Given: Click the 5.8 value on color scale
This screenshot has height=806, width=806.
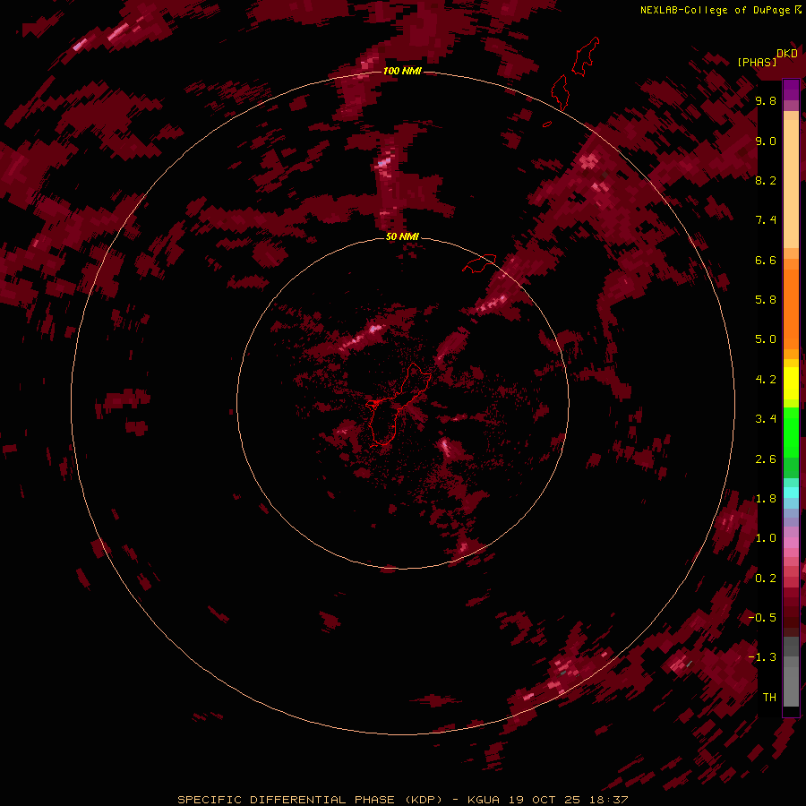Looking at the screenshot, I should 766,300.
